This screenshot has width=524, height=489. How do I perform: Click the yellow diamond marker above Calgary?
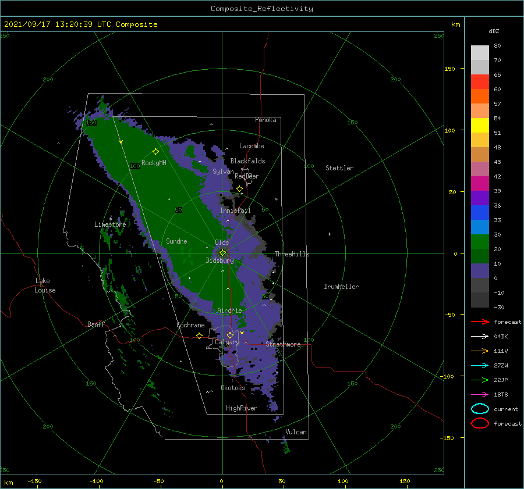click(230, 335)
